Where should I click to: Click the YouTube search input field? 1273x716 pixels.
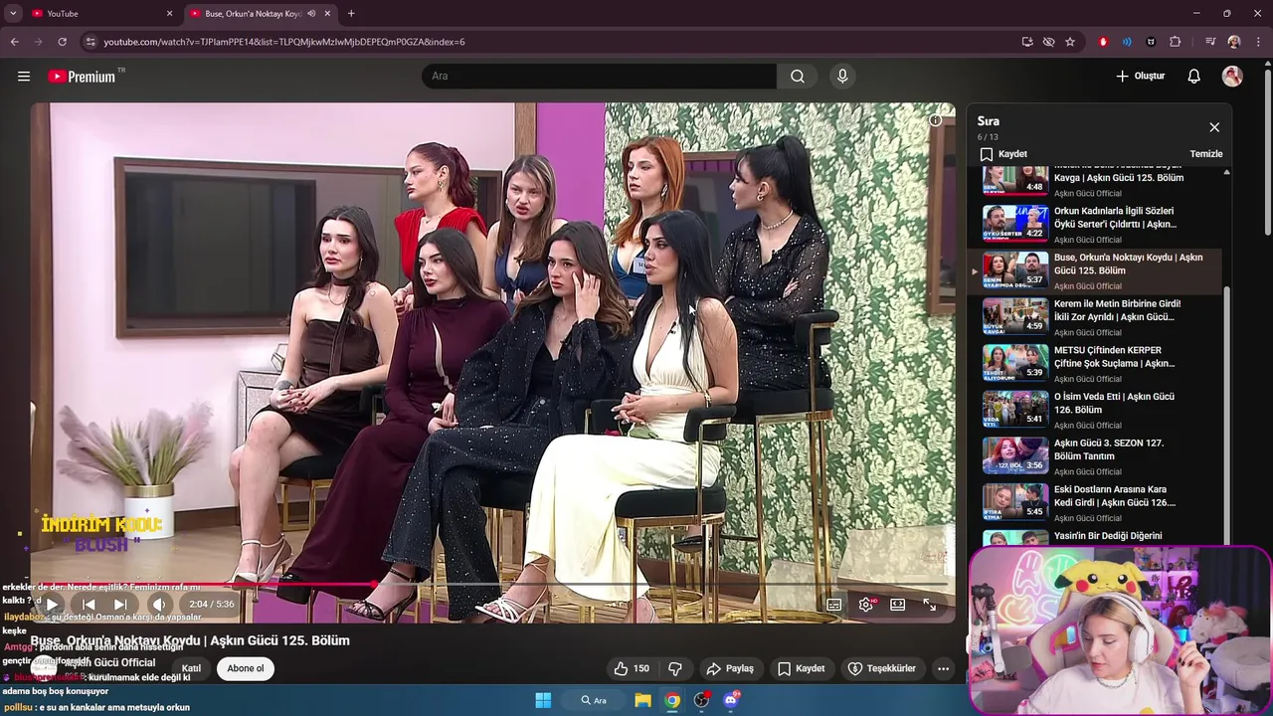(600, 77)
